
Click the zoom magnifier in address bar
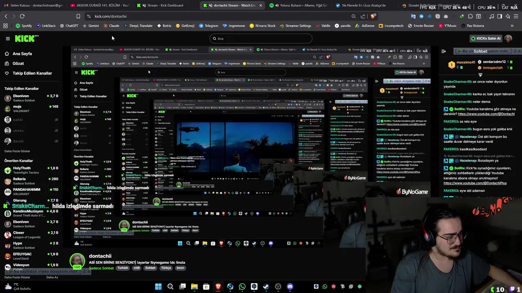coord(354,16)
